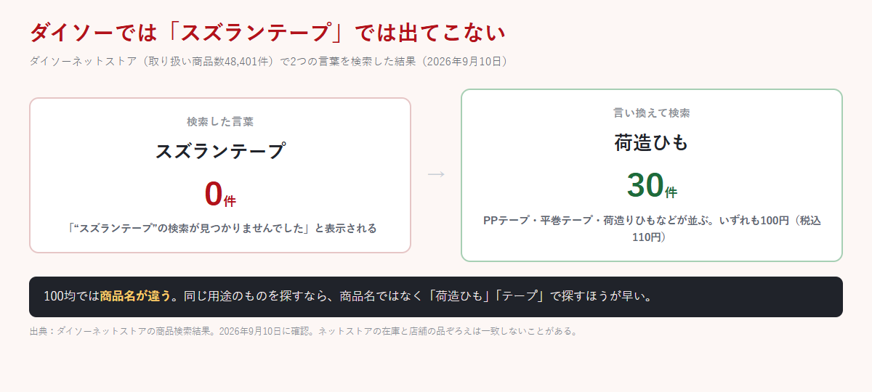872x392 pixels.
Task: Click the dark banner about 商品名が違う
Action: pos(436,297)
